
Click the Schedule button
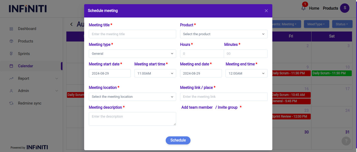click(x=178, y=140)
